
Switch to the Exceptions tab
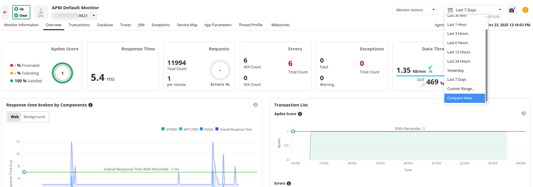(x=161, y=25)
